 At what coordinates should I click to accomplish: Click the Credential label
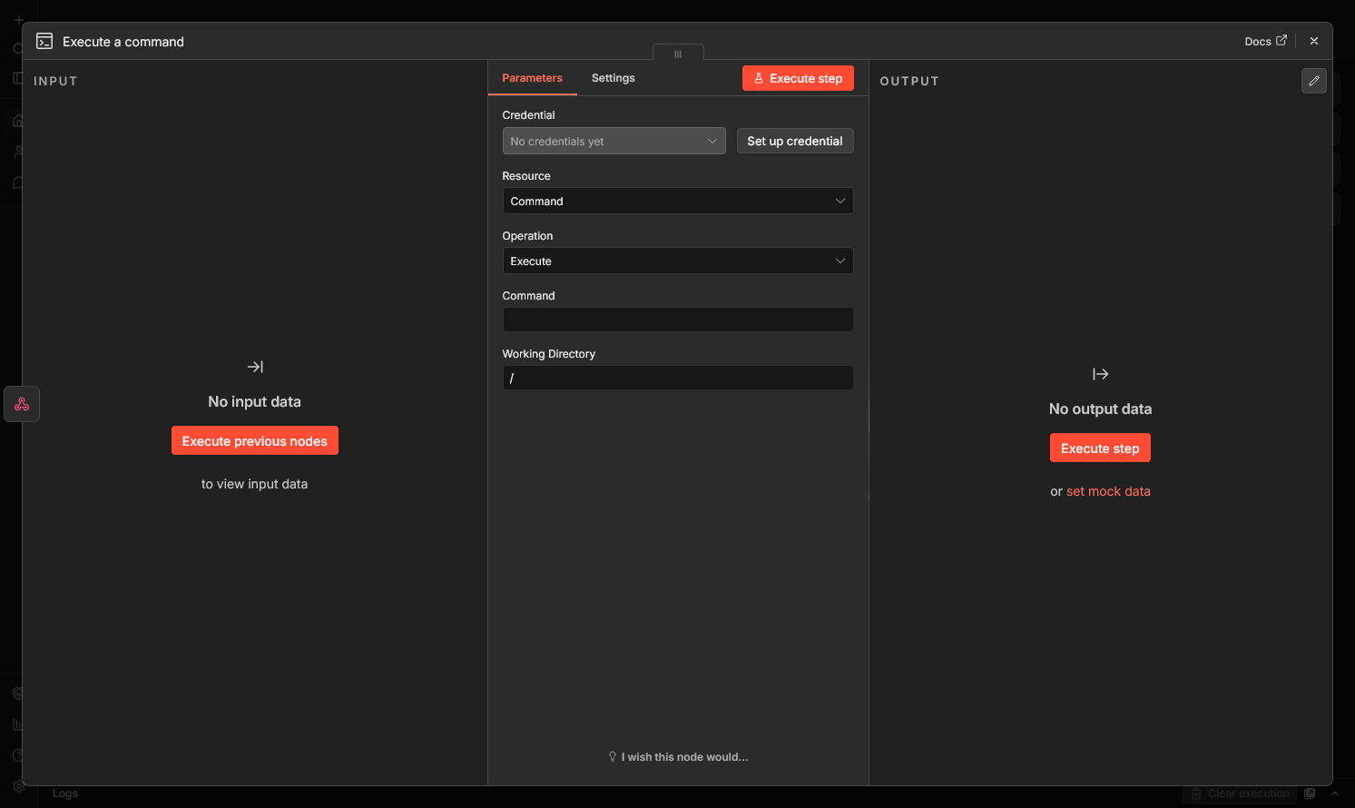click(528, 115)
